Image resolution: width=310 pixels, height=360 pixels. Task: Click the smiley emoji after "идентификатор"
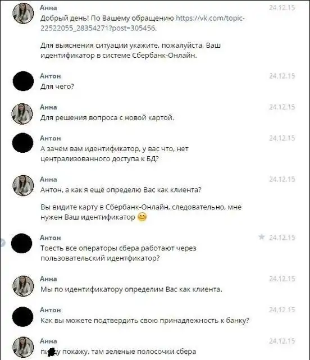(x=142, y=217)
